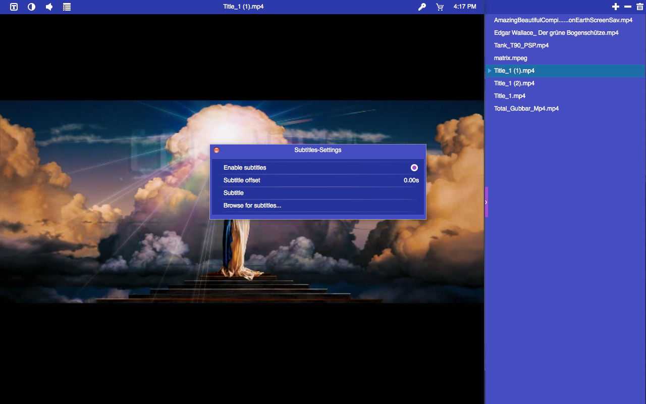Select matrix.mpeg in playlist
This screenshot has width=646, height=404.
coord(565,58)
